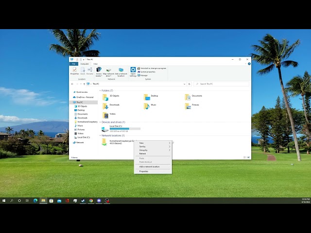Screen dimensions: 311x233
Task: Choose Properties from the context menu
Action: (153, 171)
